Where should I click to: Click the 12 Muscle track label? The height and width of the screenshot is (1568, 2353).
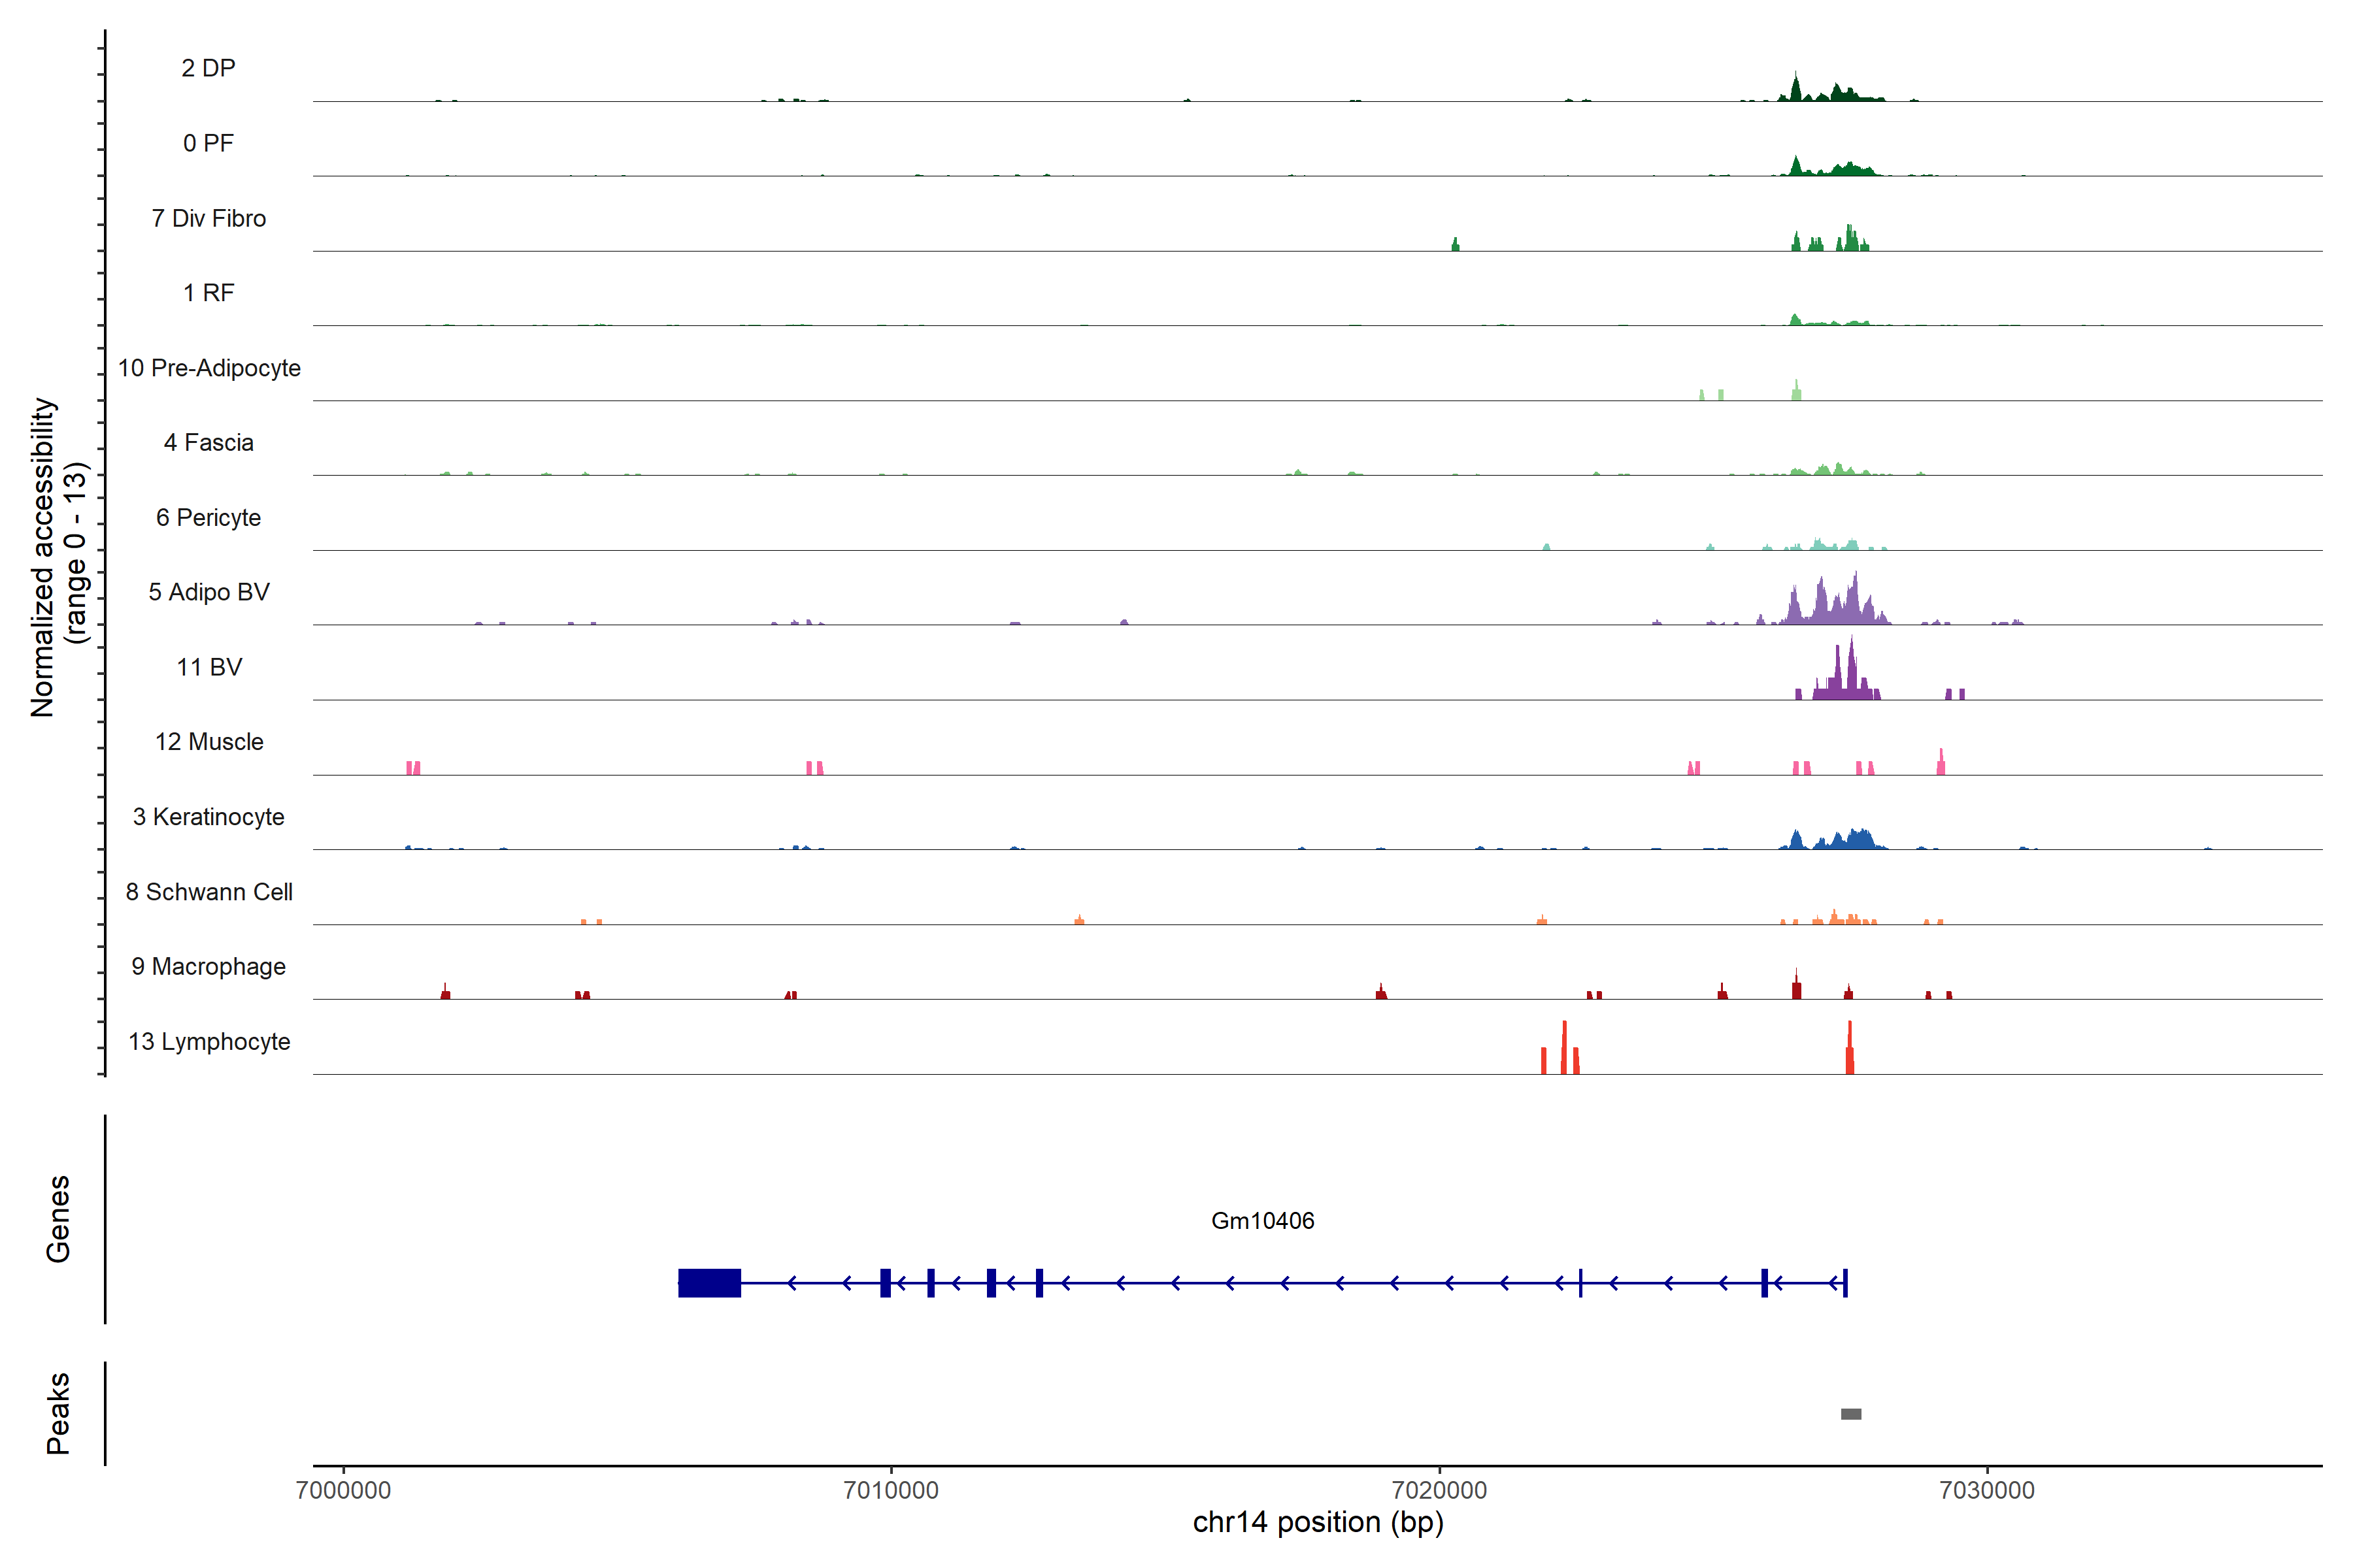pos(209,742)
